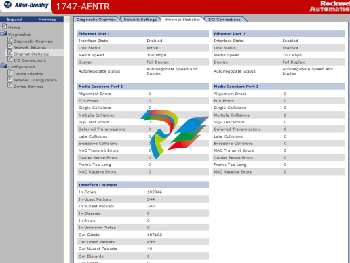This screenshot has height=263, width=350.
Task: Click the Configuration folder icon
Action: click(3, 66)
